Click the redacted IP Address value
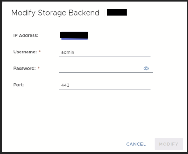Viewport: 188px width, 154px height. pos(74,35)
